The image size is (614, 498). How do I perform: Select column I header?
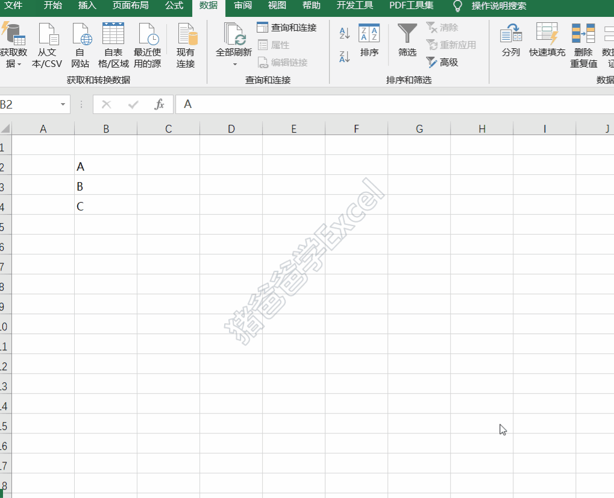(x=544, y=128)
